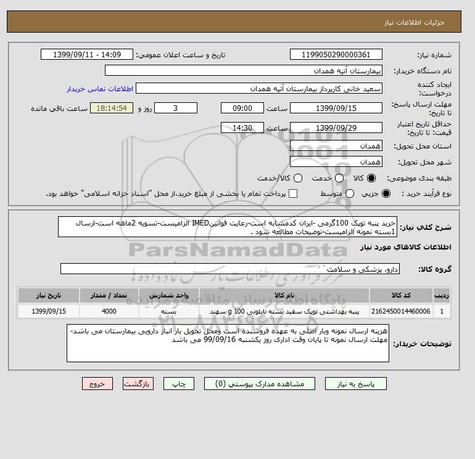This screenshot has width=475, height=459.
Task: Click the توضیحات خریدار text area
Action: point(228,343)
